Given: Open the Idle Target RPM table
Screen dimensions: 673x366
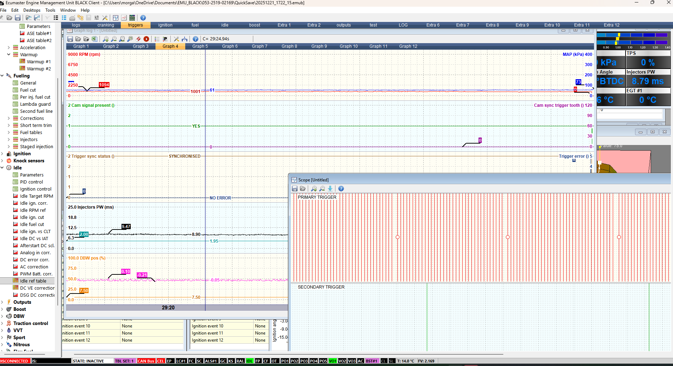Looking at the screenshot, I should point(36,196).
